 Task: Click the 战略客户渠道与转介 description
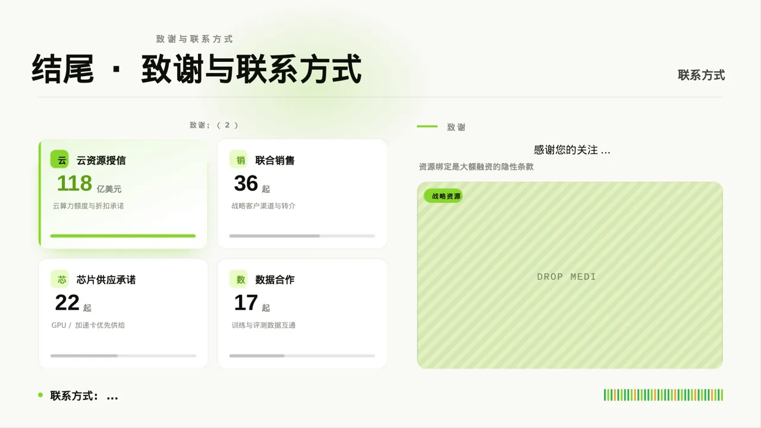click(263, 206)
